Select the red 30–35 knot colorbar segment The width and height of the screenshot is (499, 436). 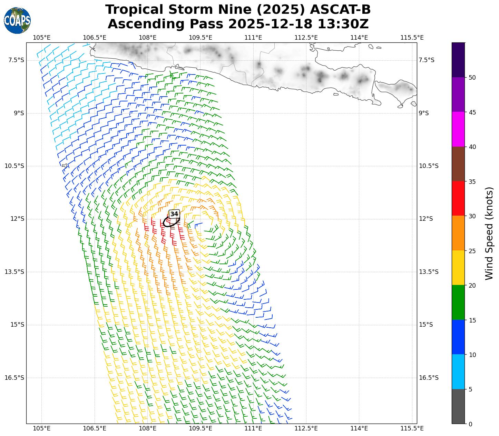coord(458,198)
